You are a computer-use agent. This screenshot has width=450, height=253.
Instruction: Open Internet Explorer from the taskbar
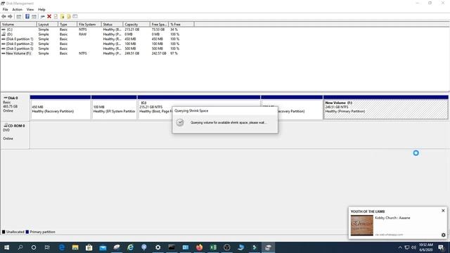[x=130, y=247]
